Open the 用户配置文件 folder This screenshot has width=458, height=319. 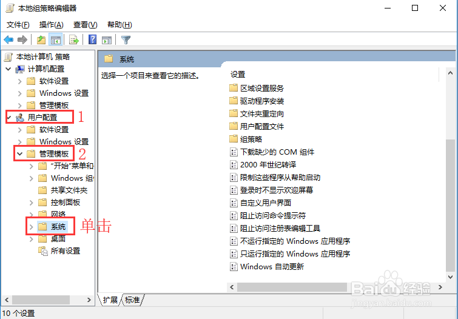point(261,127)
